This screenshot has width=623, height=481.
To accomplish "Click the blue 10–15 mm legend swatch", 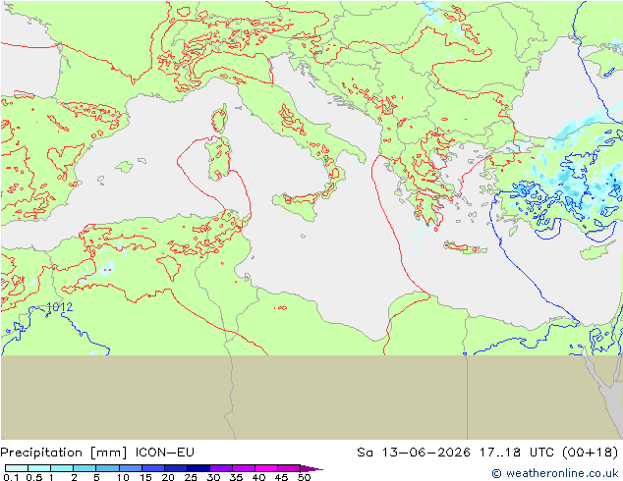I will (x=131, y=468).
